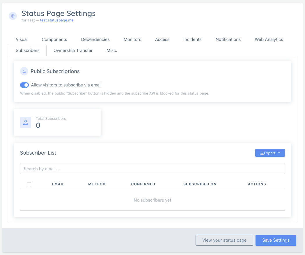Open the Notifications tab

[x=228, y=39]
